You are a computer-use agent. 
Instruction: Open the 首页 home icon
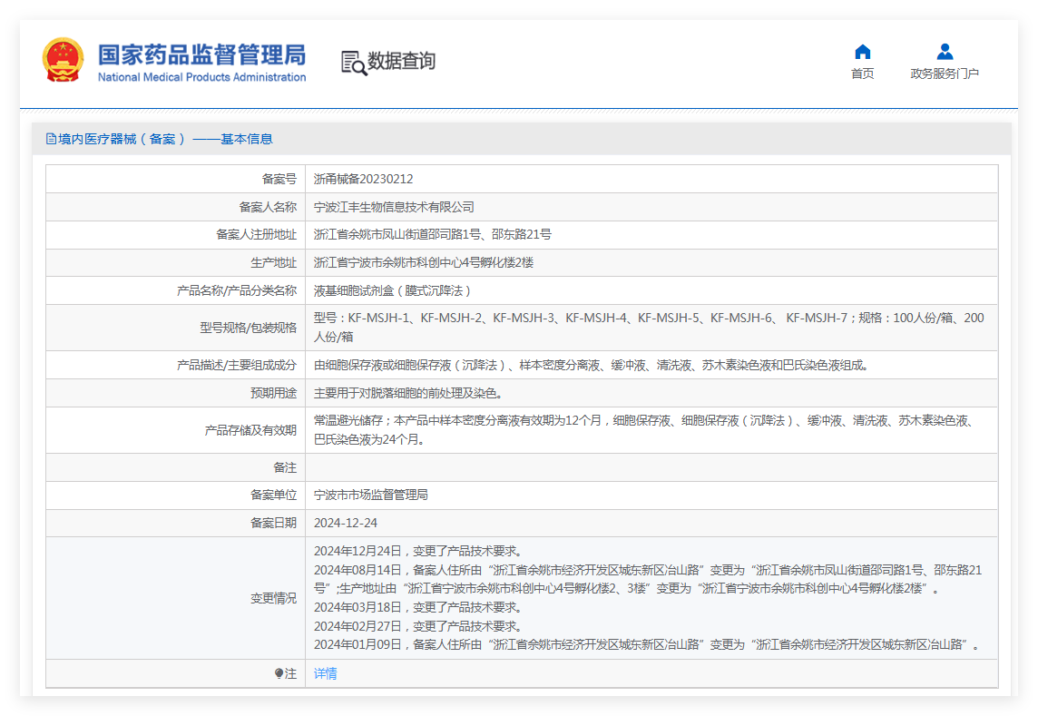tap(863, 52)
